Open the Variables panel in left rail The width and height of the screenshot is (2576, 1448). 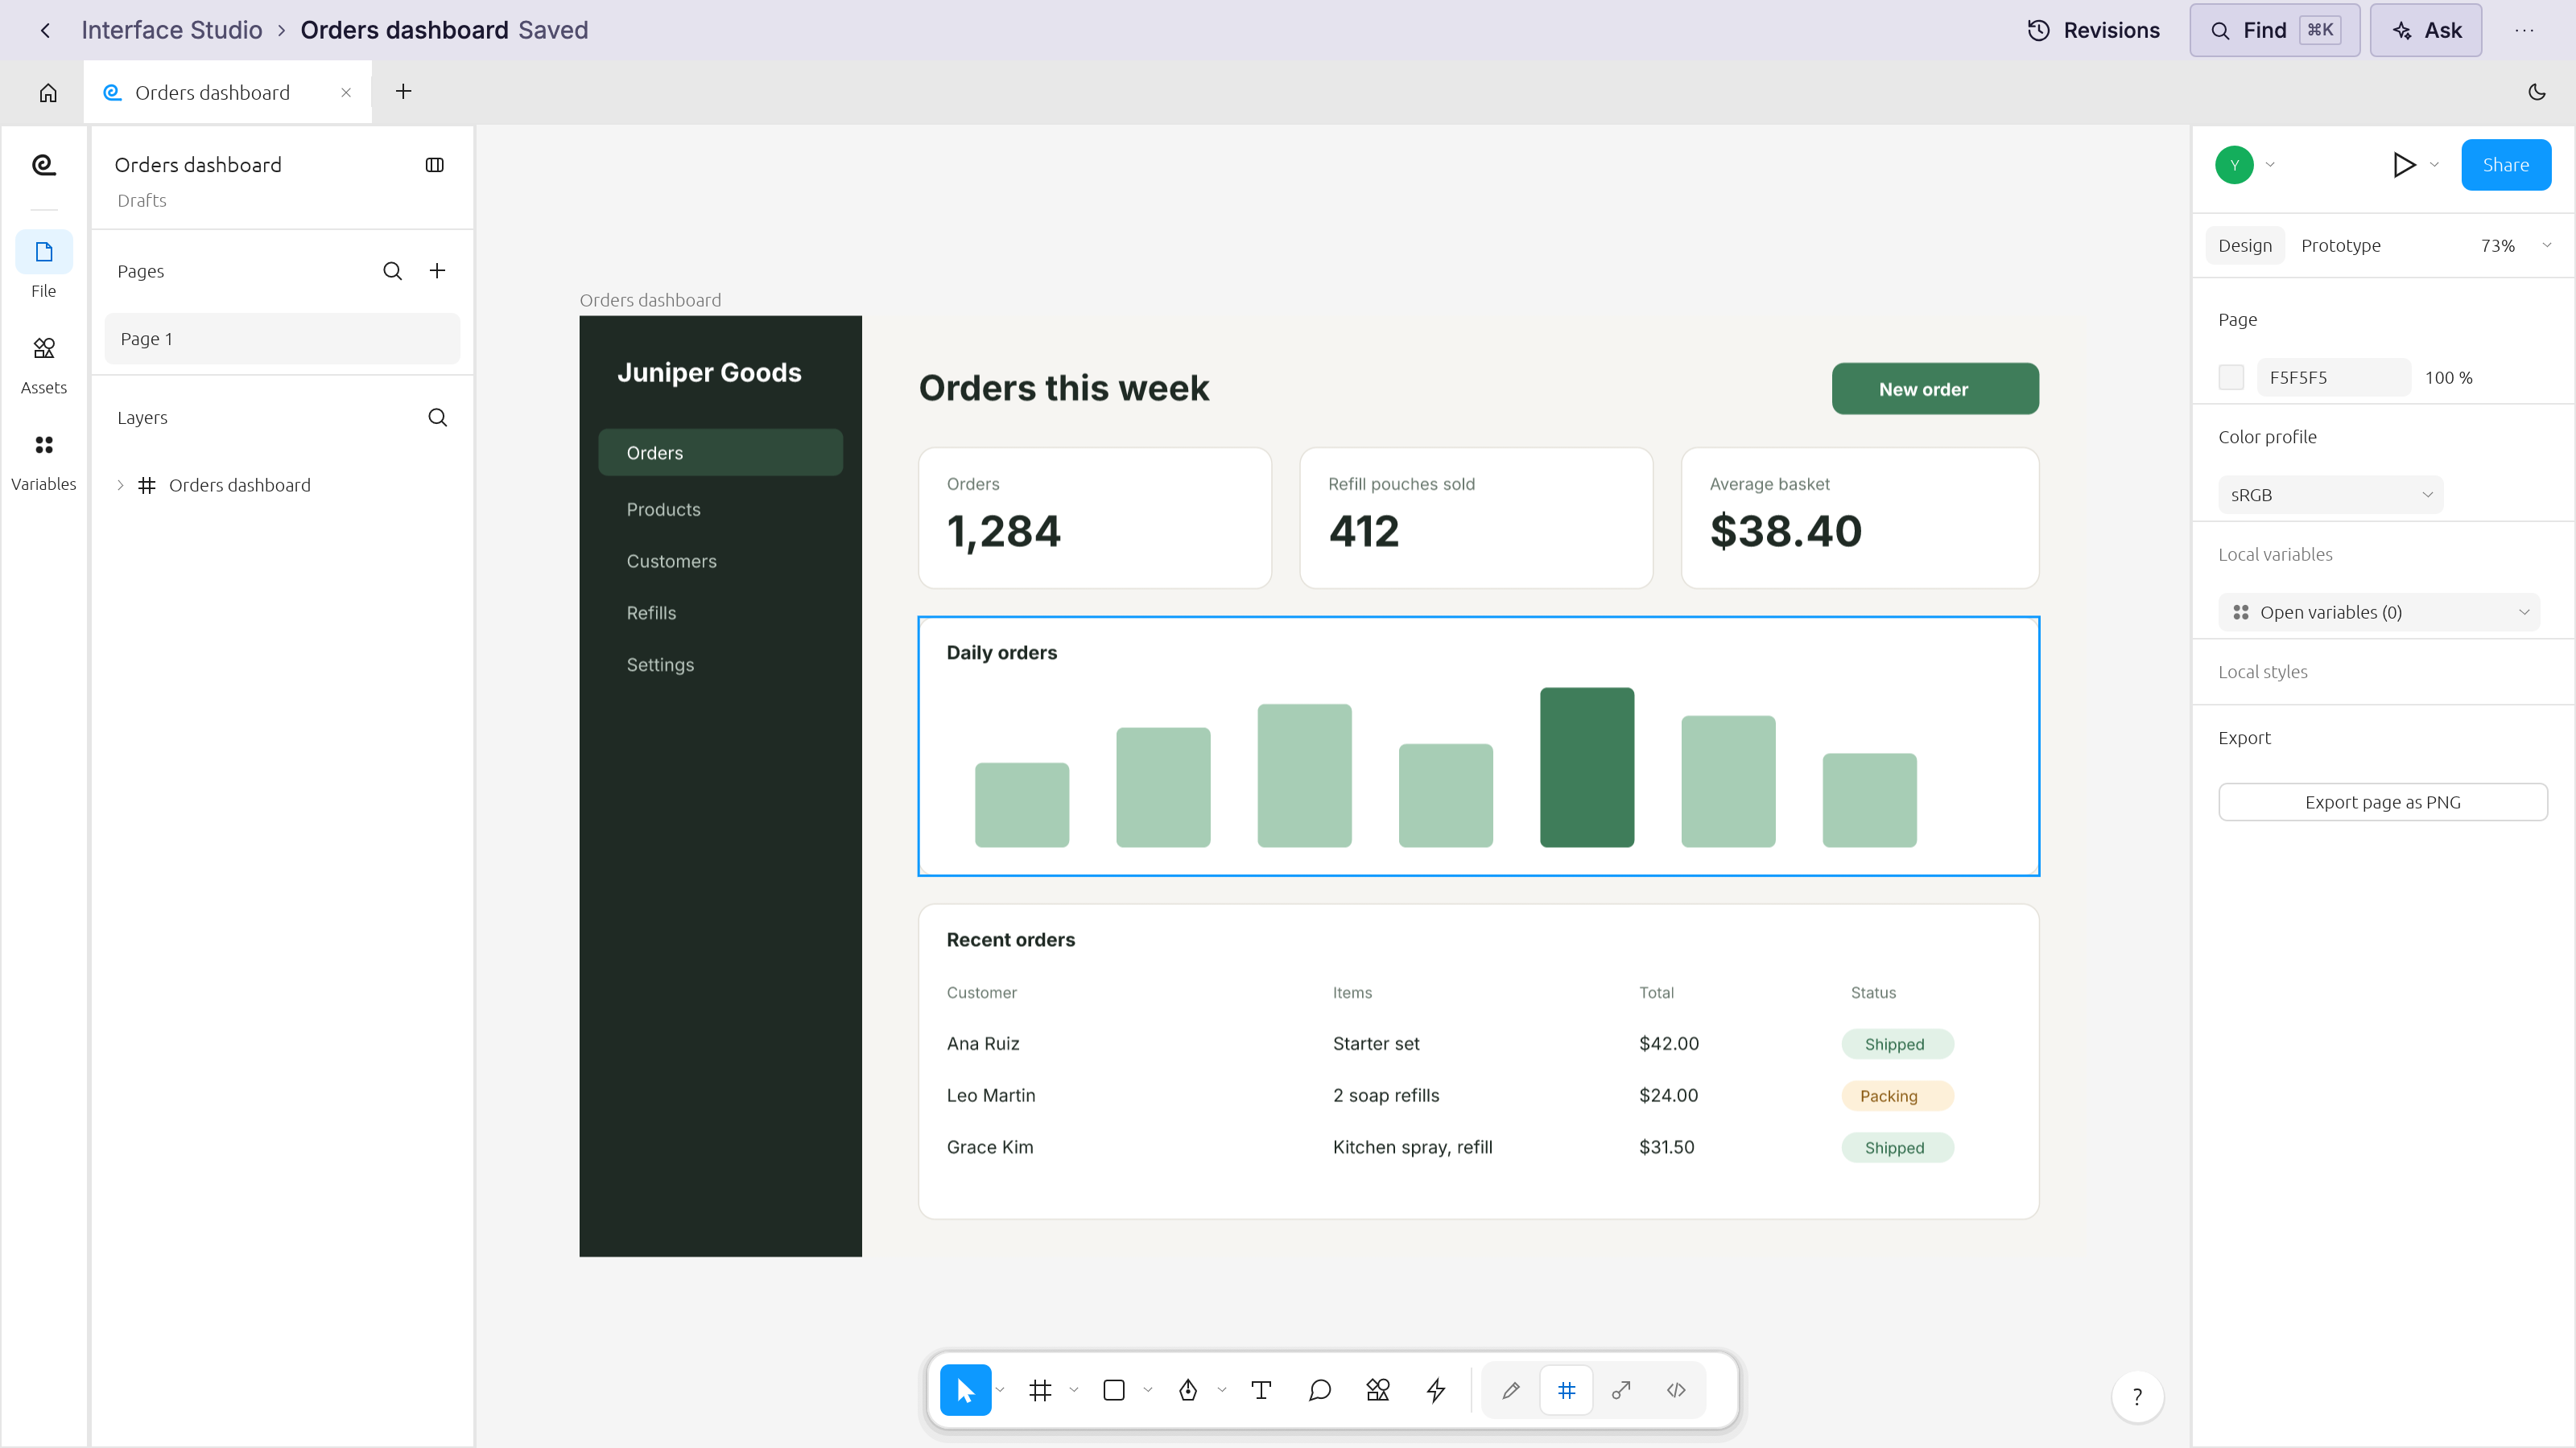tap(44, 463)
